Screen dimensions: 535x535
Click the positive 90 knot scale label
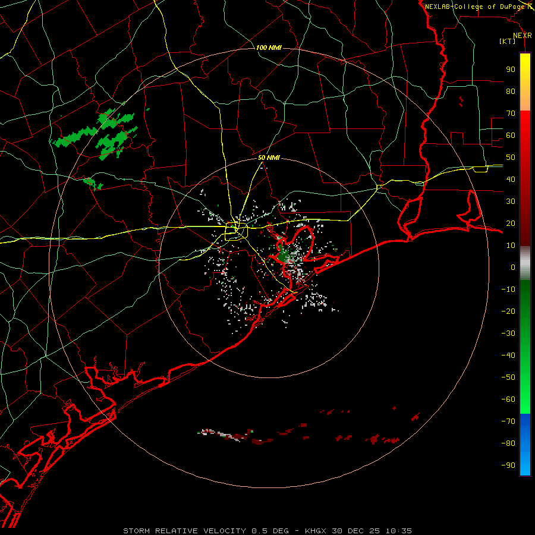(511, 70)
